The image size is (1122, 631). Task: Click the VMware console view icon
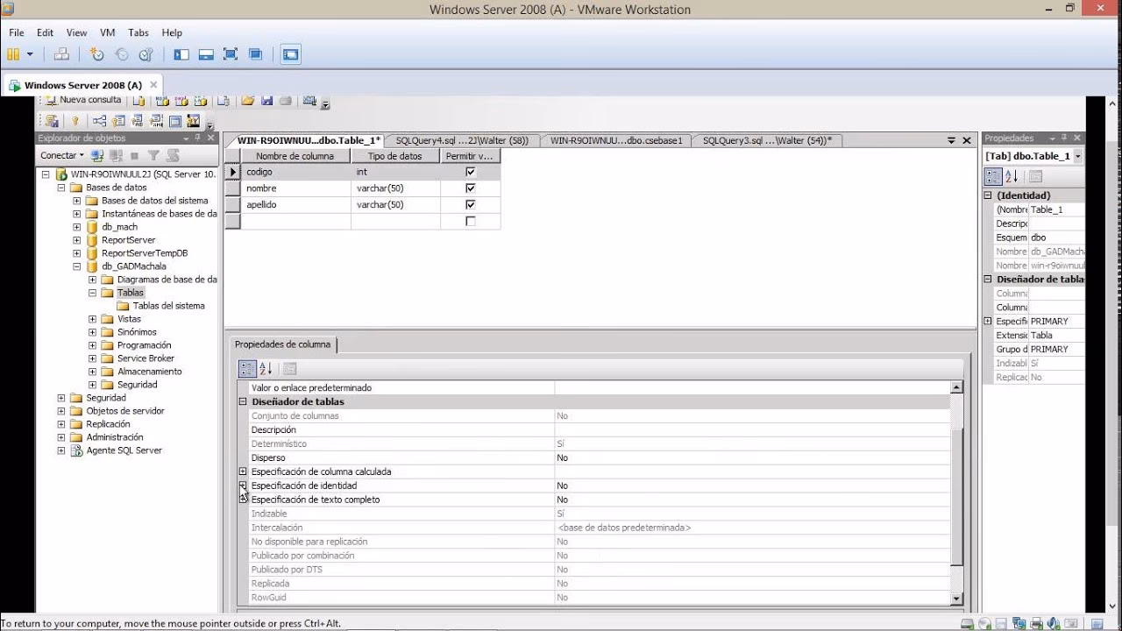pos(291,54)
